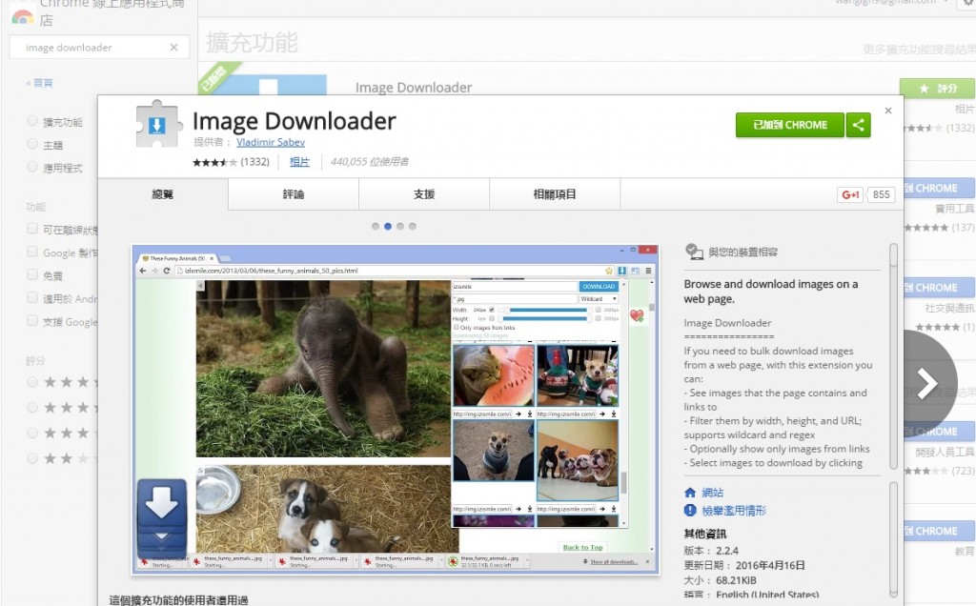Click the share icon button
Viewport: 976px width, 606px height.
pyautogui.click(x=859, y=125)
